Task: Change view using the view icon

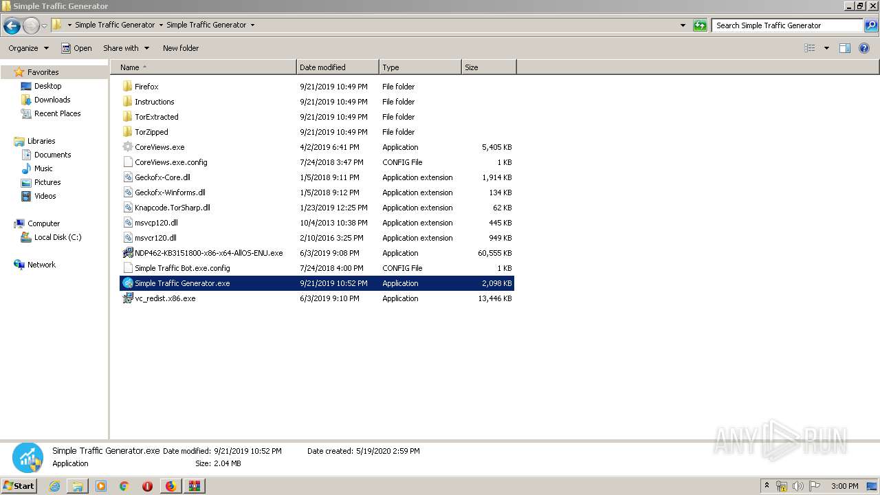Action: (x=810, y=48)
